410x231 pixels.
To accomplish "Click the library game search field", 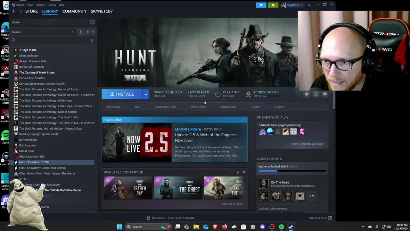I will click(53, 40).
